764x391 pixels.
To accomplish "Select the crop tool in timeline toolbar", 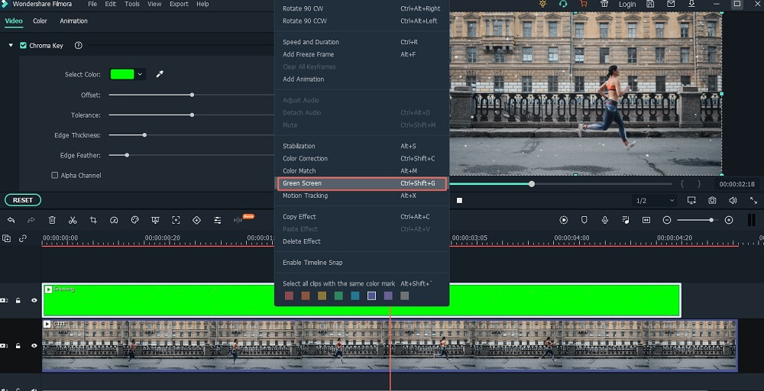I will point(93,220).
